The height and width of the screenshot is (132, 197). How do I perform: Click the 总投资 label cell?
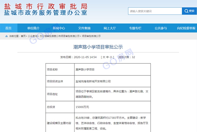pos(60,107)
